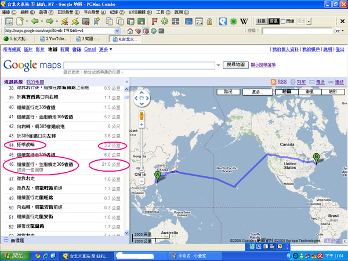Click the 登出 sign out link
348x261 pixels.
[340, 49]
